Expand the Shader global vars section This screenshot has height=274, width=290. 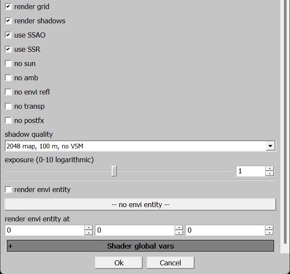(140, 246)
